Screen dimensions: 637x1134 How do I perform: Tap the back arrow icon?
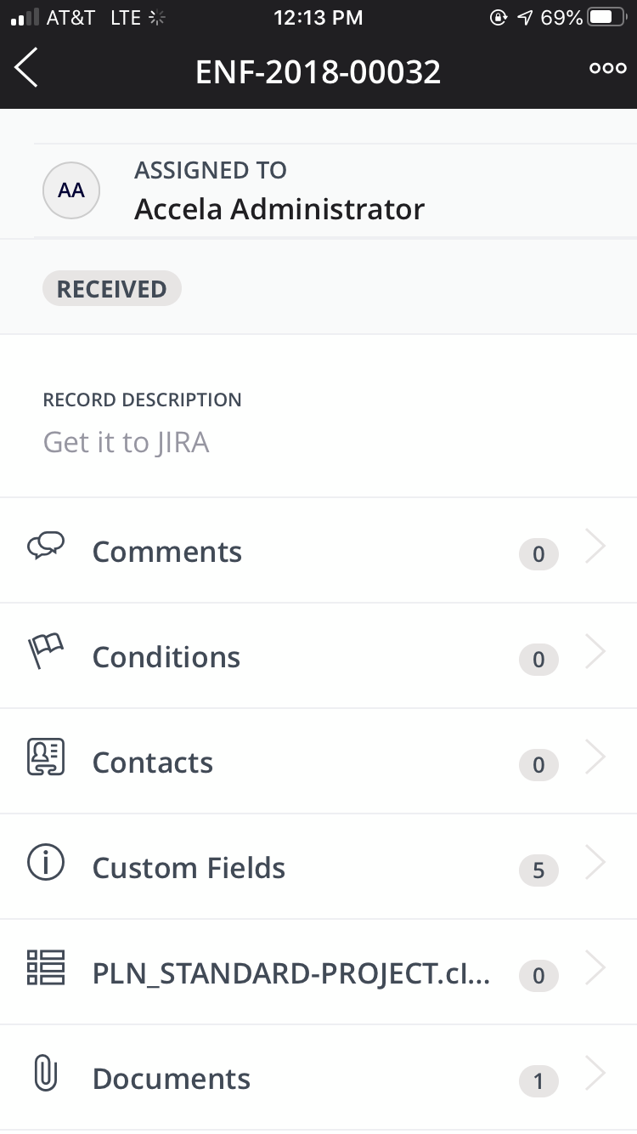27,68
